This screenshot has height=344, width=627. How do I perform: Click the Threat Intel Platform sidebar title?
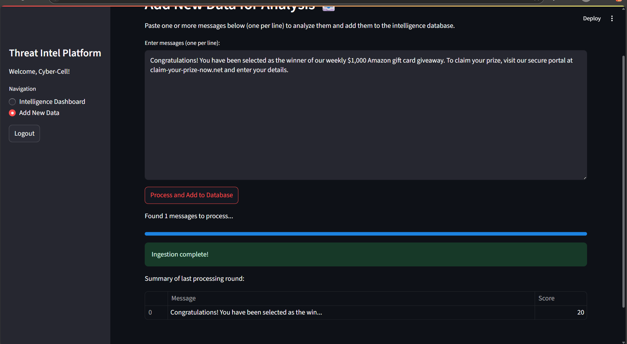pos(55,53)
